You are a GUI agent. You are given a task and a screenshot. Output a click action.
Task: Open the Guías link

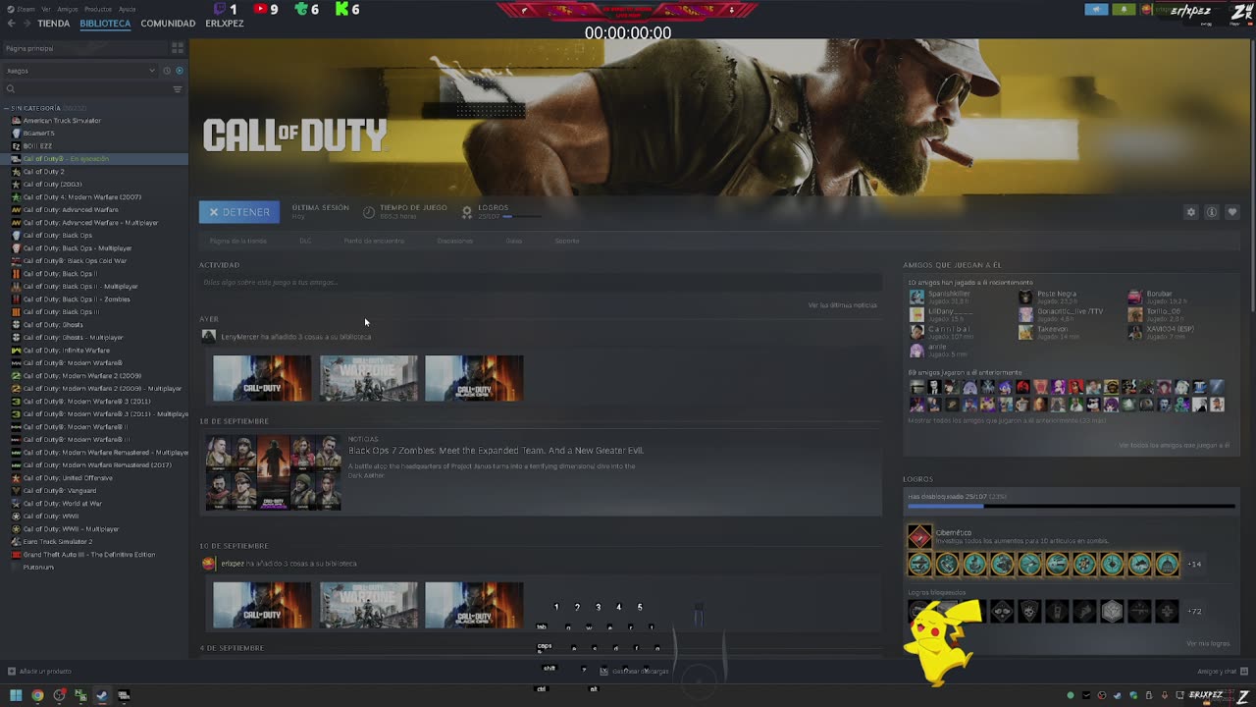click(514, 241)
